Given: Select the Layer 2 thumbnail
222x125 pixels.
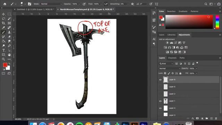Looking at the screenshot, I should point(165,94).
